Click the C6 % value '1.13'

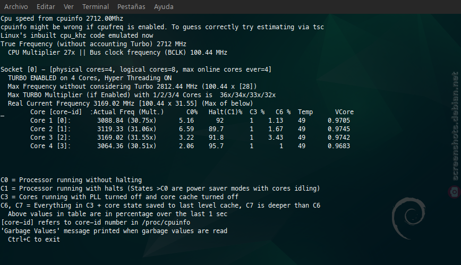click(276, 121)
